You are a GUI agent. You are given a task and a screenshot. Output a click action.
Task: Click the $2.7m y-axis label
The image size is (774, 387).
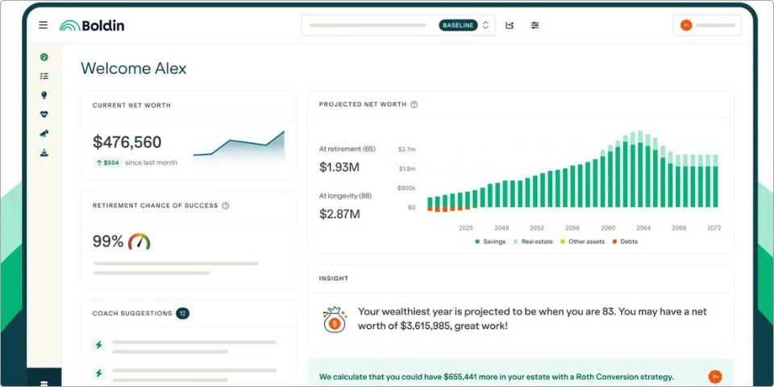[406, 149]
